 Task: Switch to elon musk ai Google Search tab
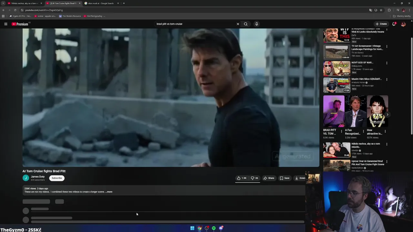coord(101,3)
